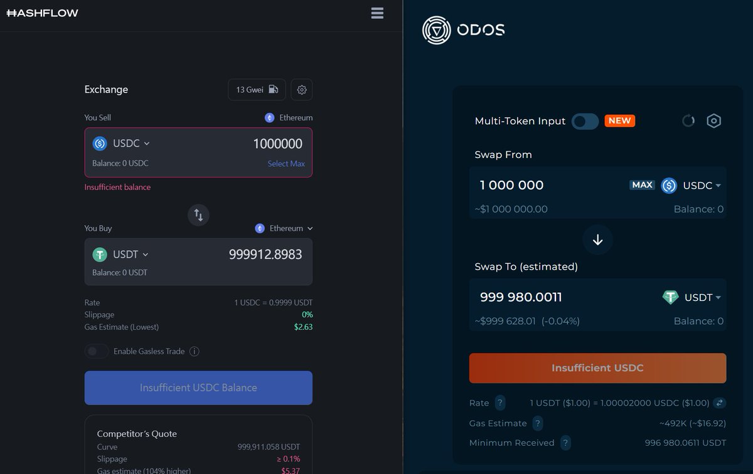Click the MAX button in Odos
753x474 pixels.
coord(642,185)
